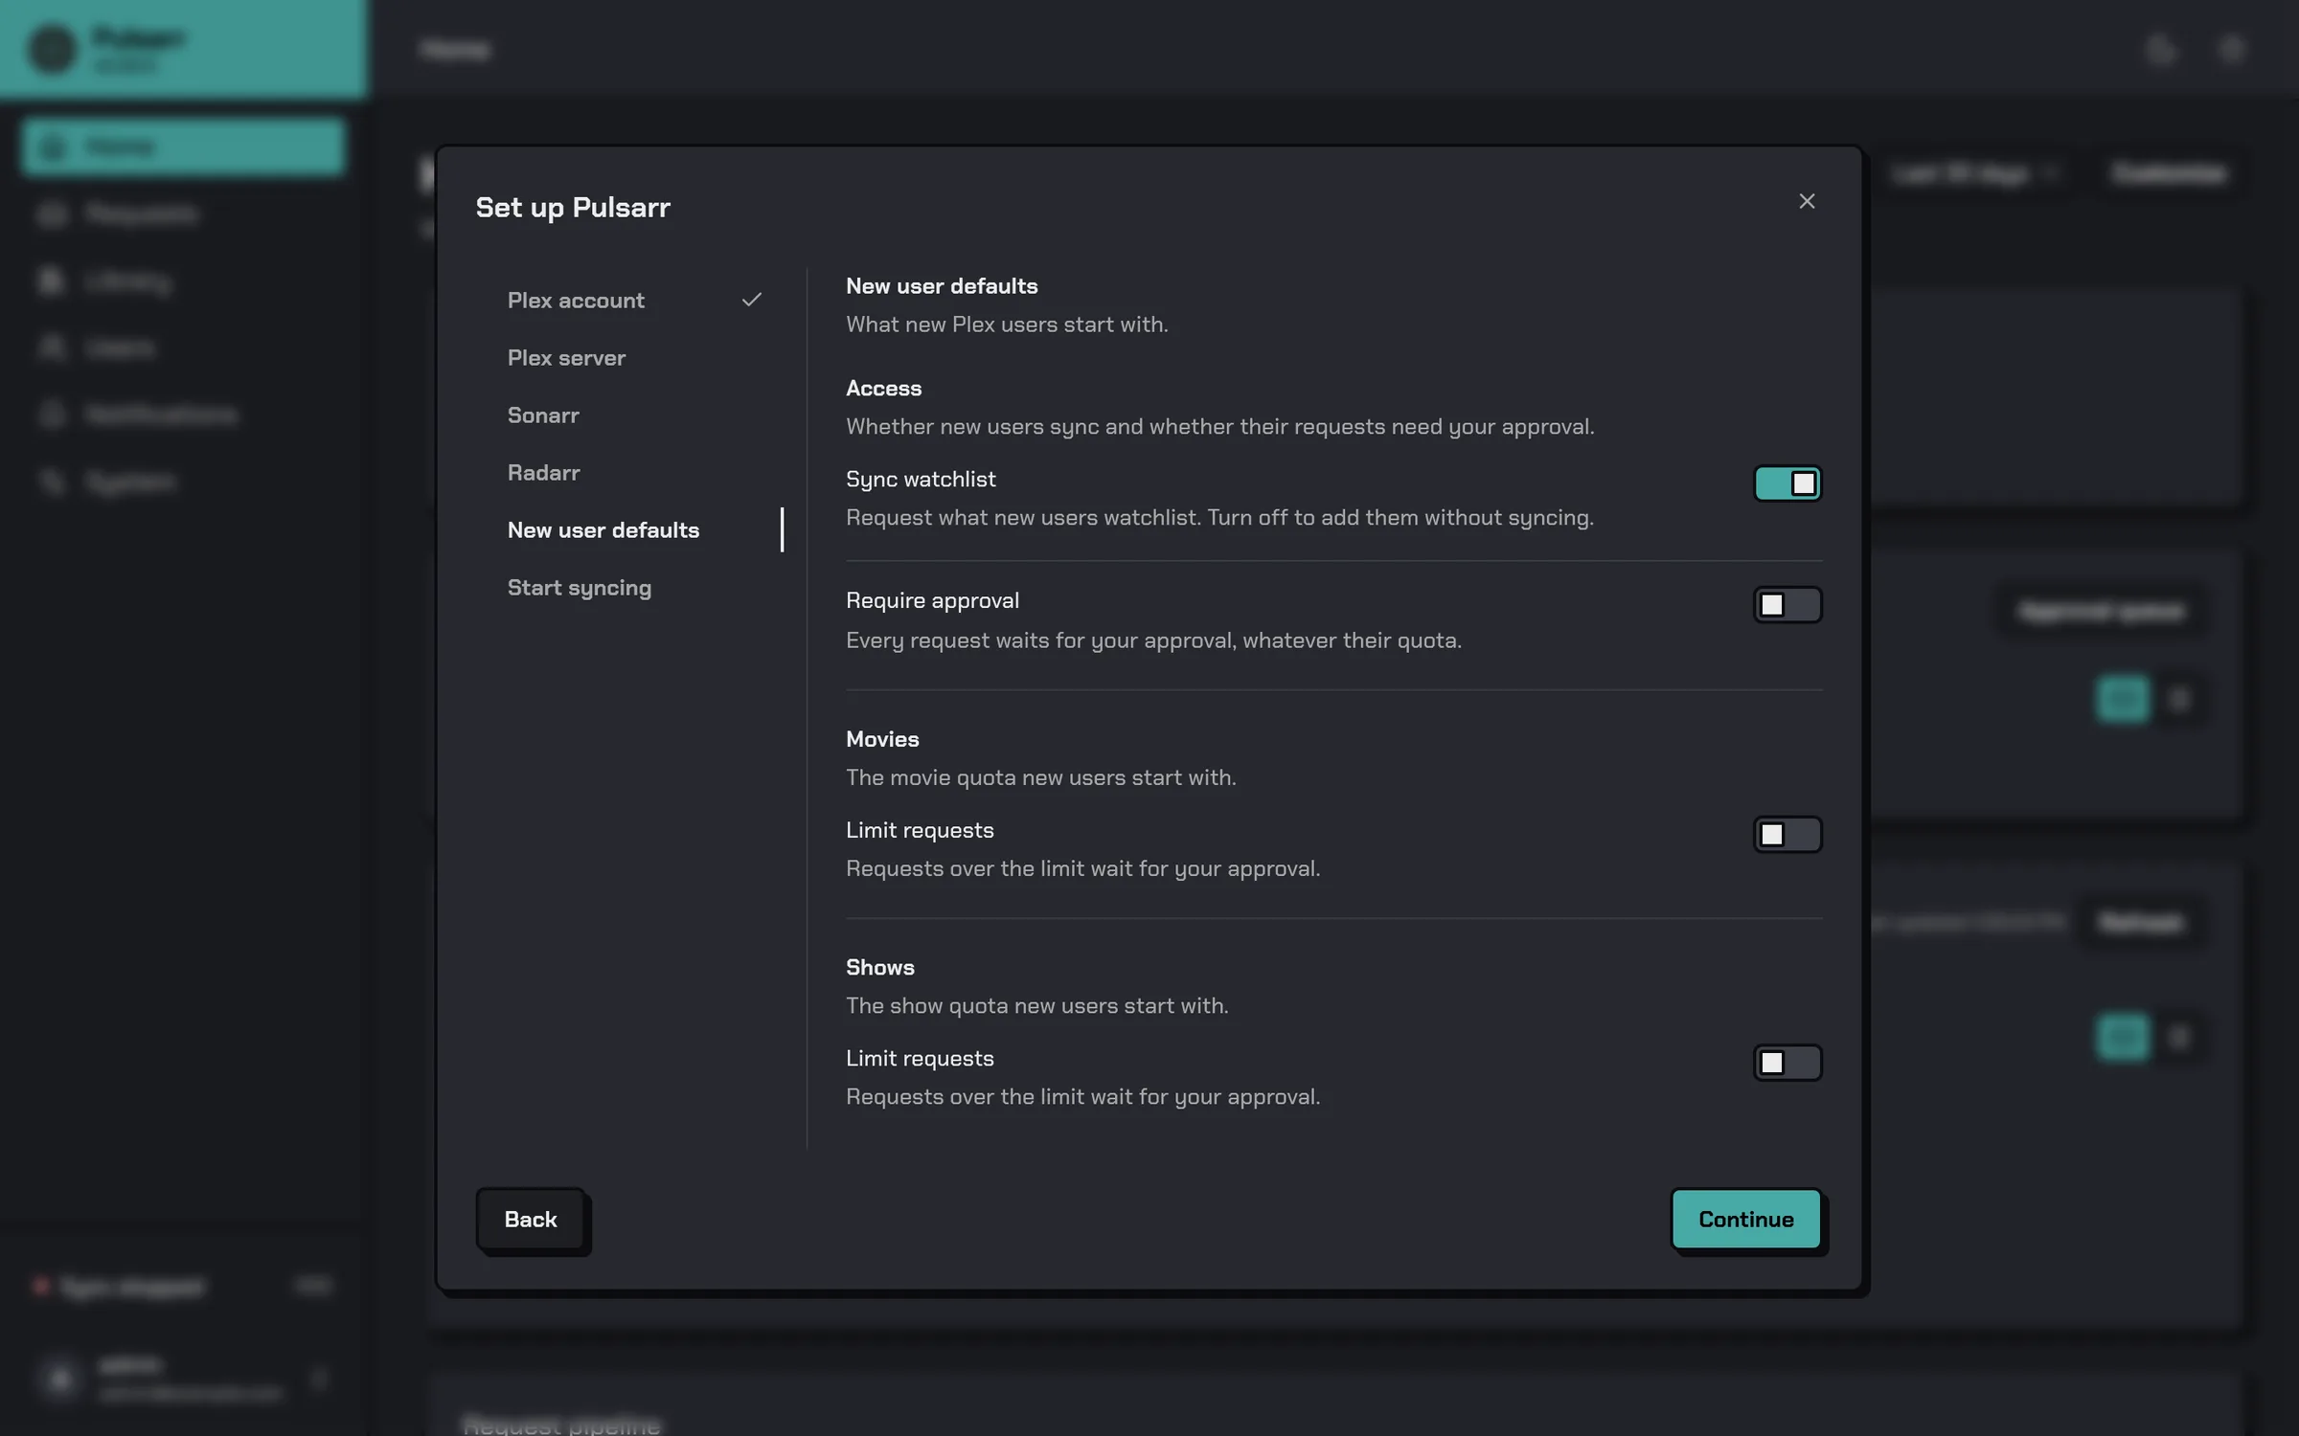Turn on Limit requests for Movies
The image size is (2299, 1436).
(1787, 835)
